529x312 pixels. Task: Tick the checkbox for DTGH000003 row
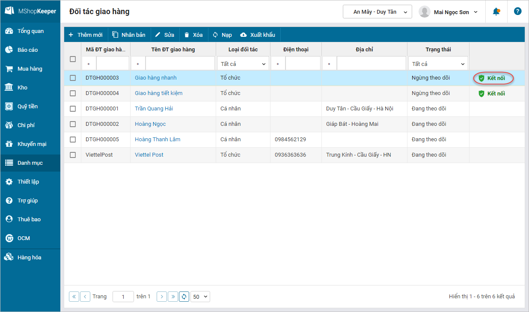click(73, 78)
